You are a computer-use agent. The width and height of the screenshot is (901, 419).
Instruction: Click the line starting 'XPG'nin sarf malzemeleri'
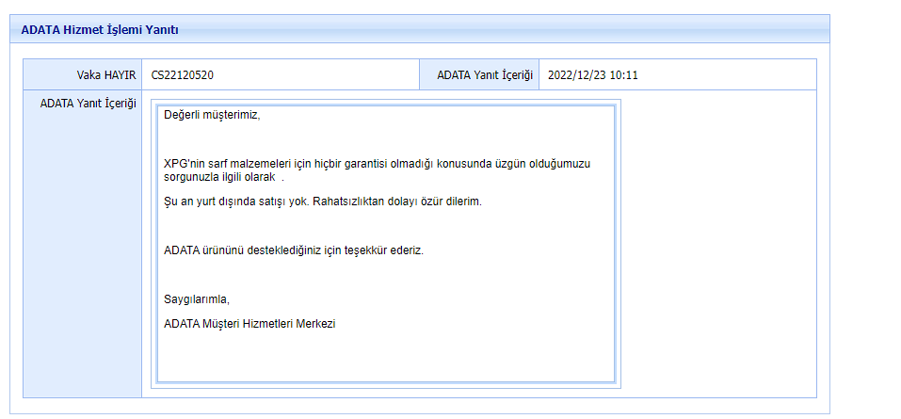pyautogui.click(x=377, y=164)
